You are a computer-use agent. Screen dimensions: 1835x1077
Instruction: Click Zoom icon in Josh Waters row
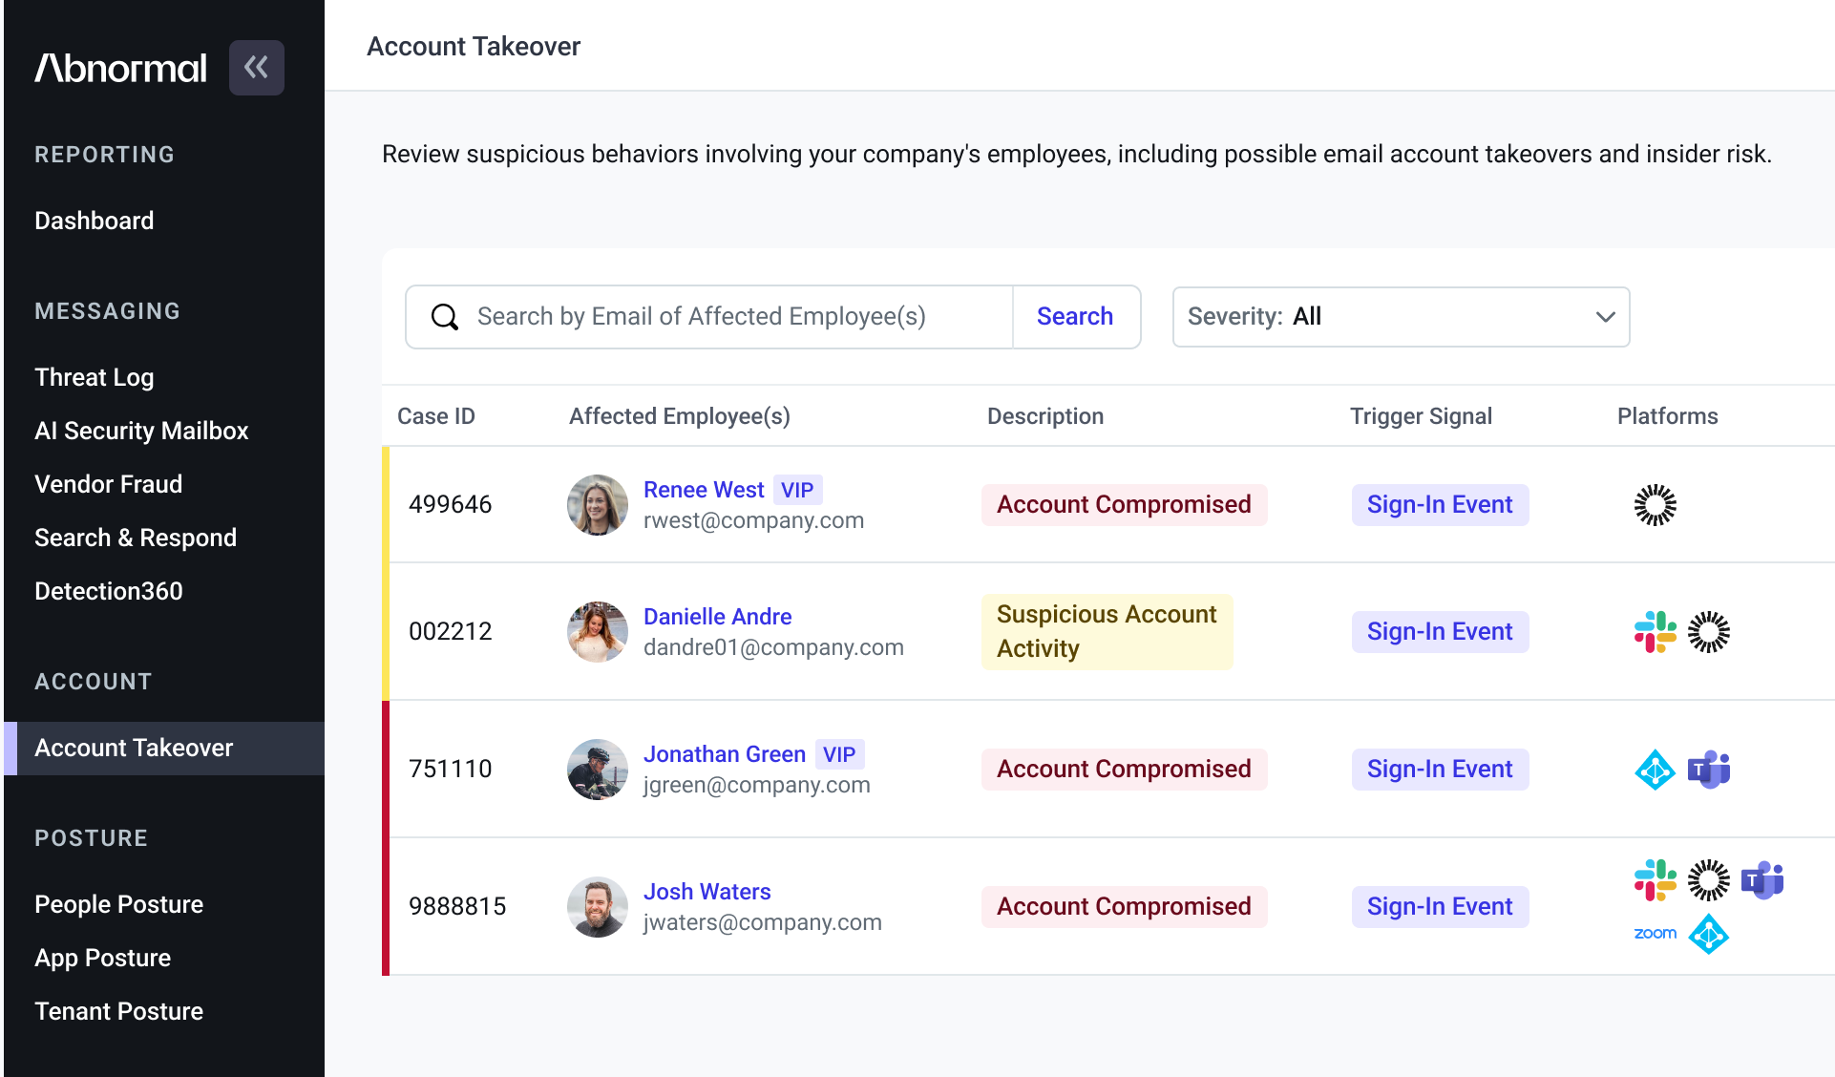[1655, 934]
